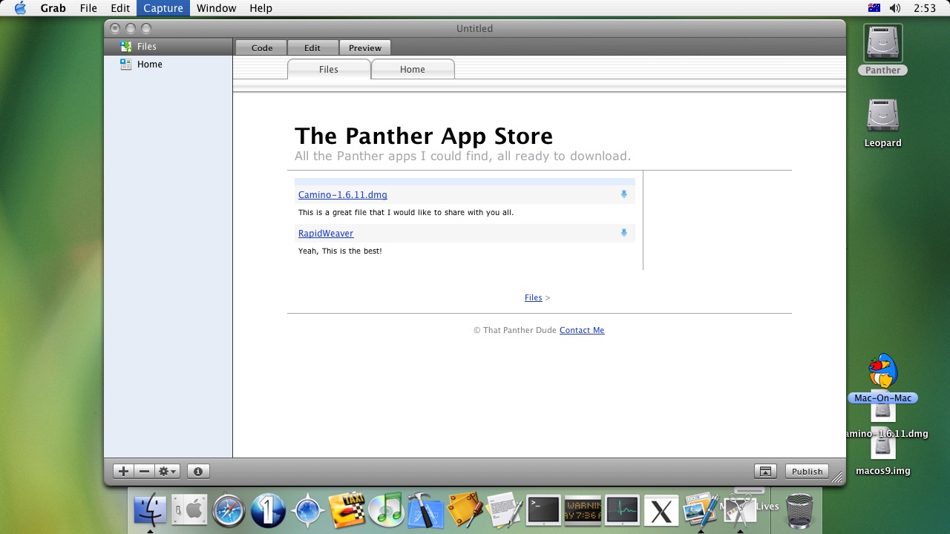Click the Files breadcrumb link

[x=533, y=297]
